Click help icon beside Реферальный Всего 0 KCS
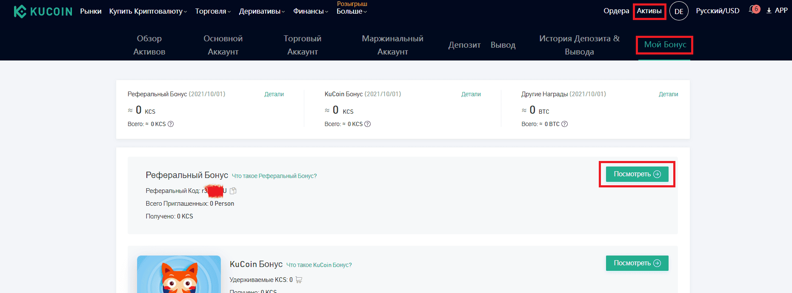The image size is (792, 293). (171, 124)
